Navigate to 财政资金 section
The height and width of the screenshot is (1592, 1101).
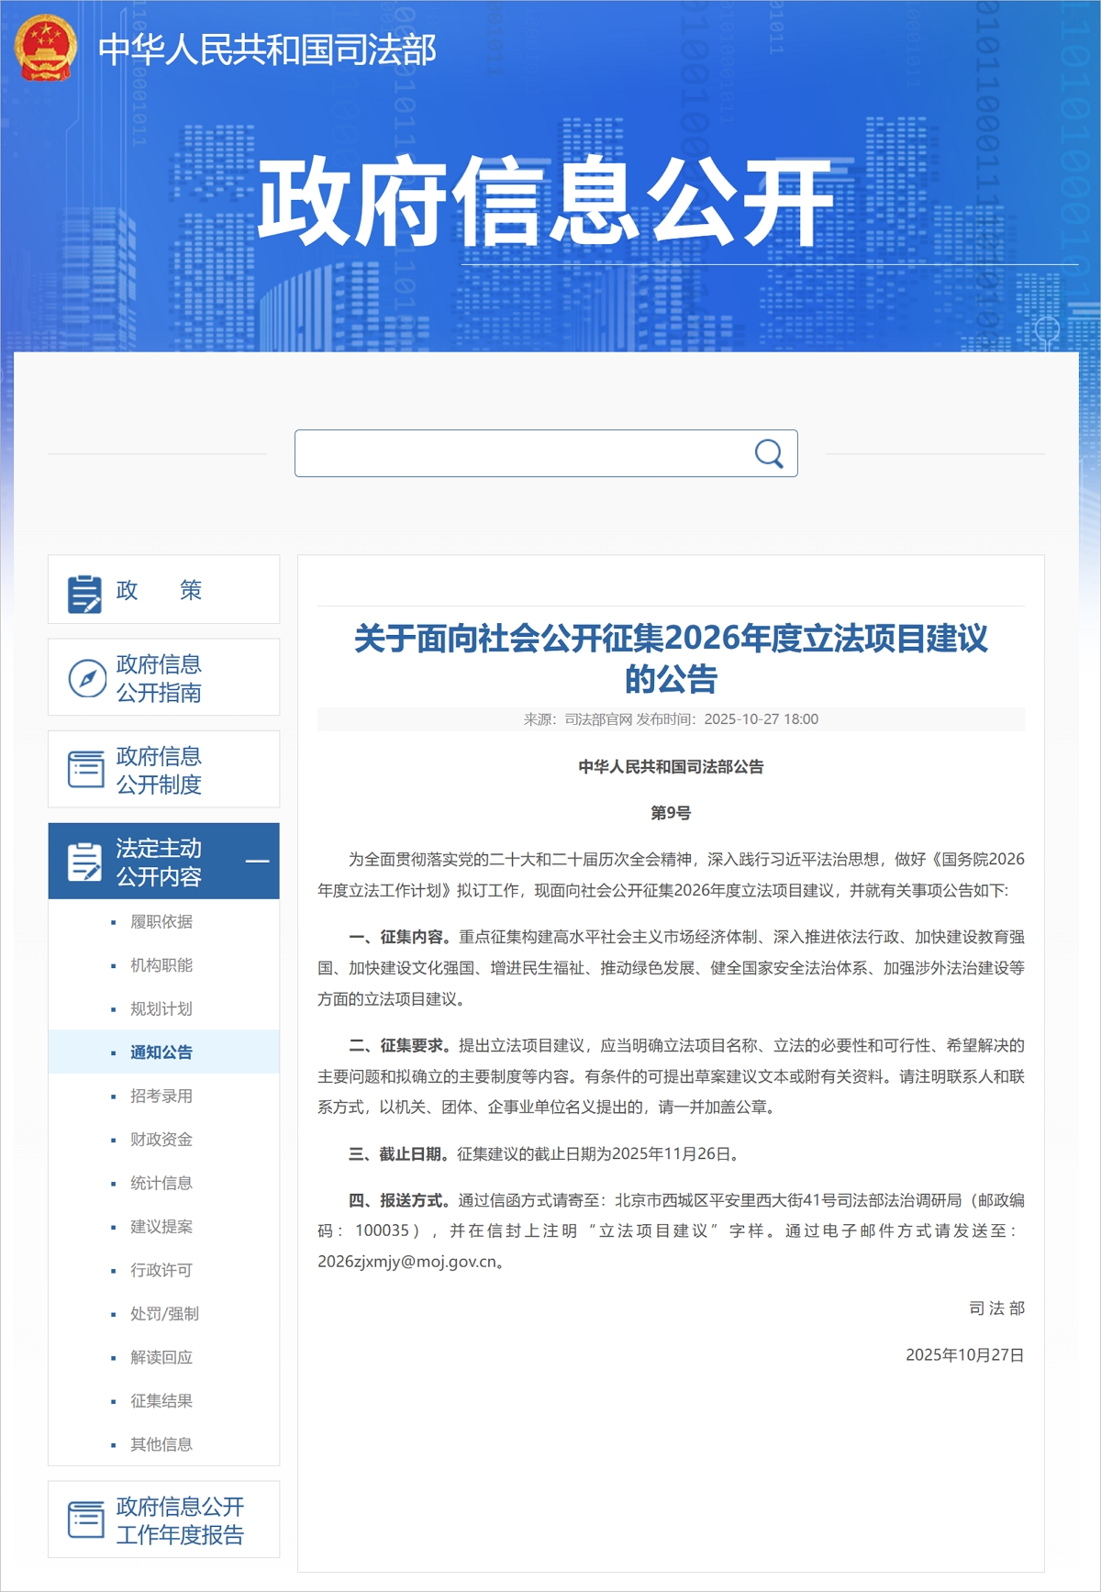pyautogui.click(x=161, y=1140)
